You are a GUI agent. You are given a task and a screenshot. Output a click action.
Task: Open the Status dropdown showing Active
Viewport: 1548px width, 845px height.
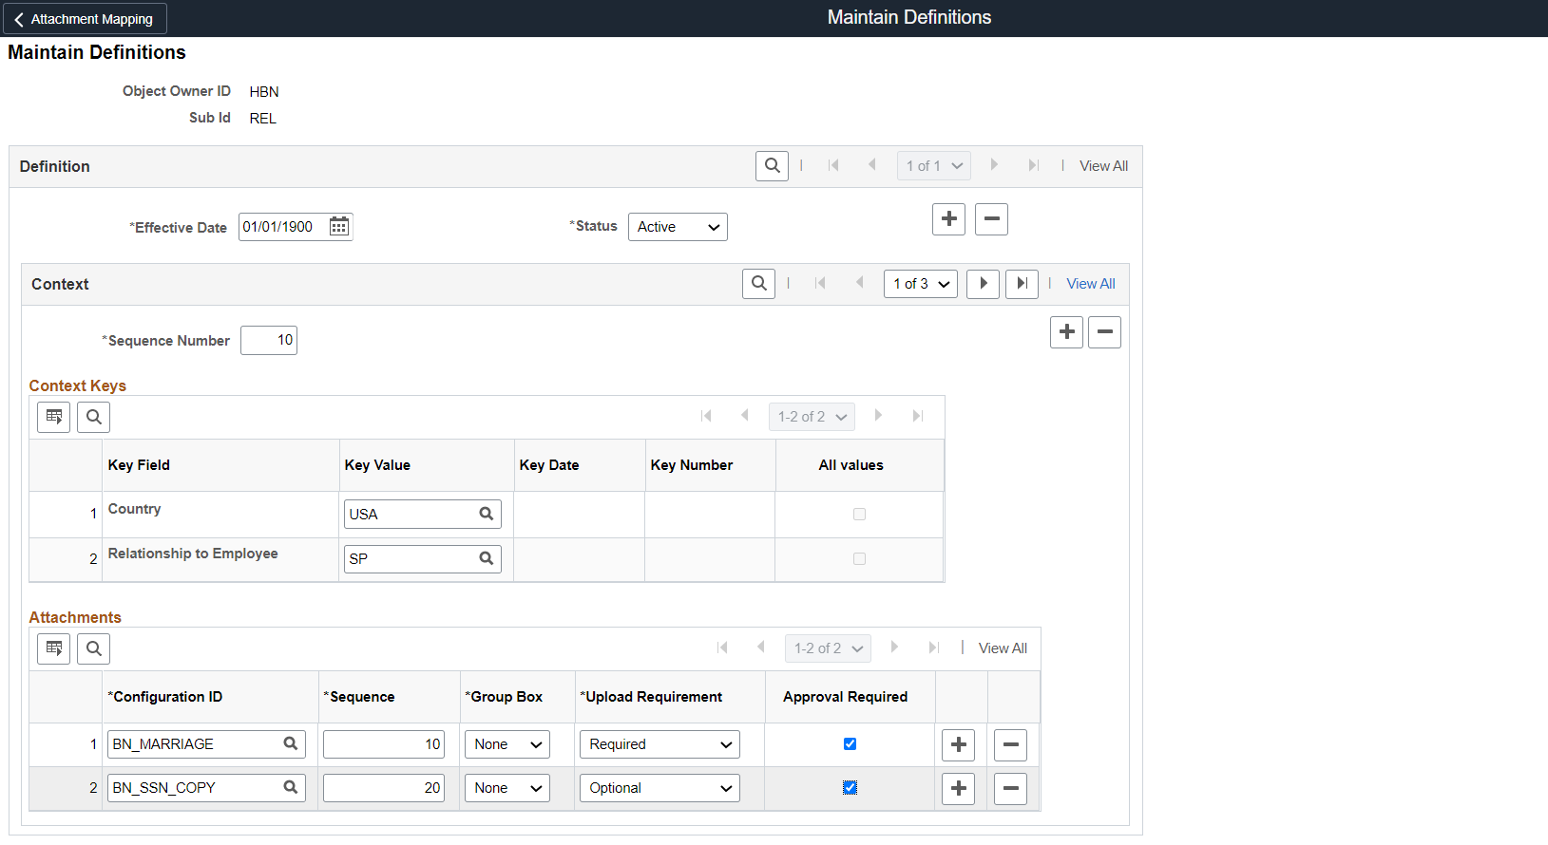pyautogui.click(x=678, y=227)
